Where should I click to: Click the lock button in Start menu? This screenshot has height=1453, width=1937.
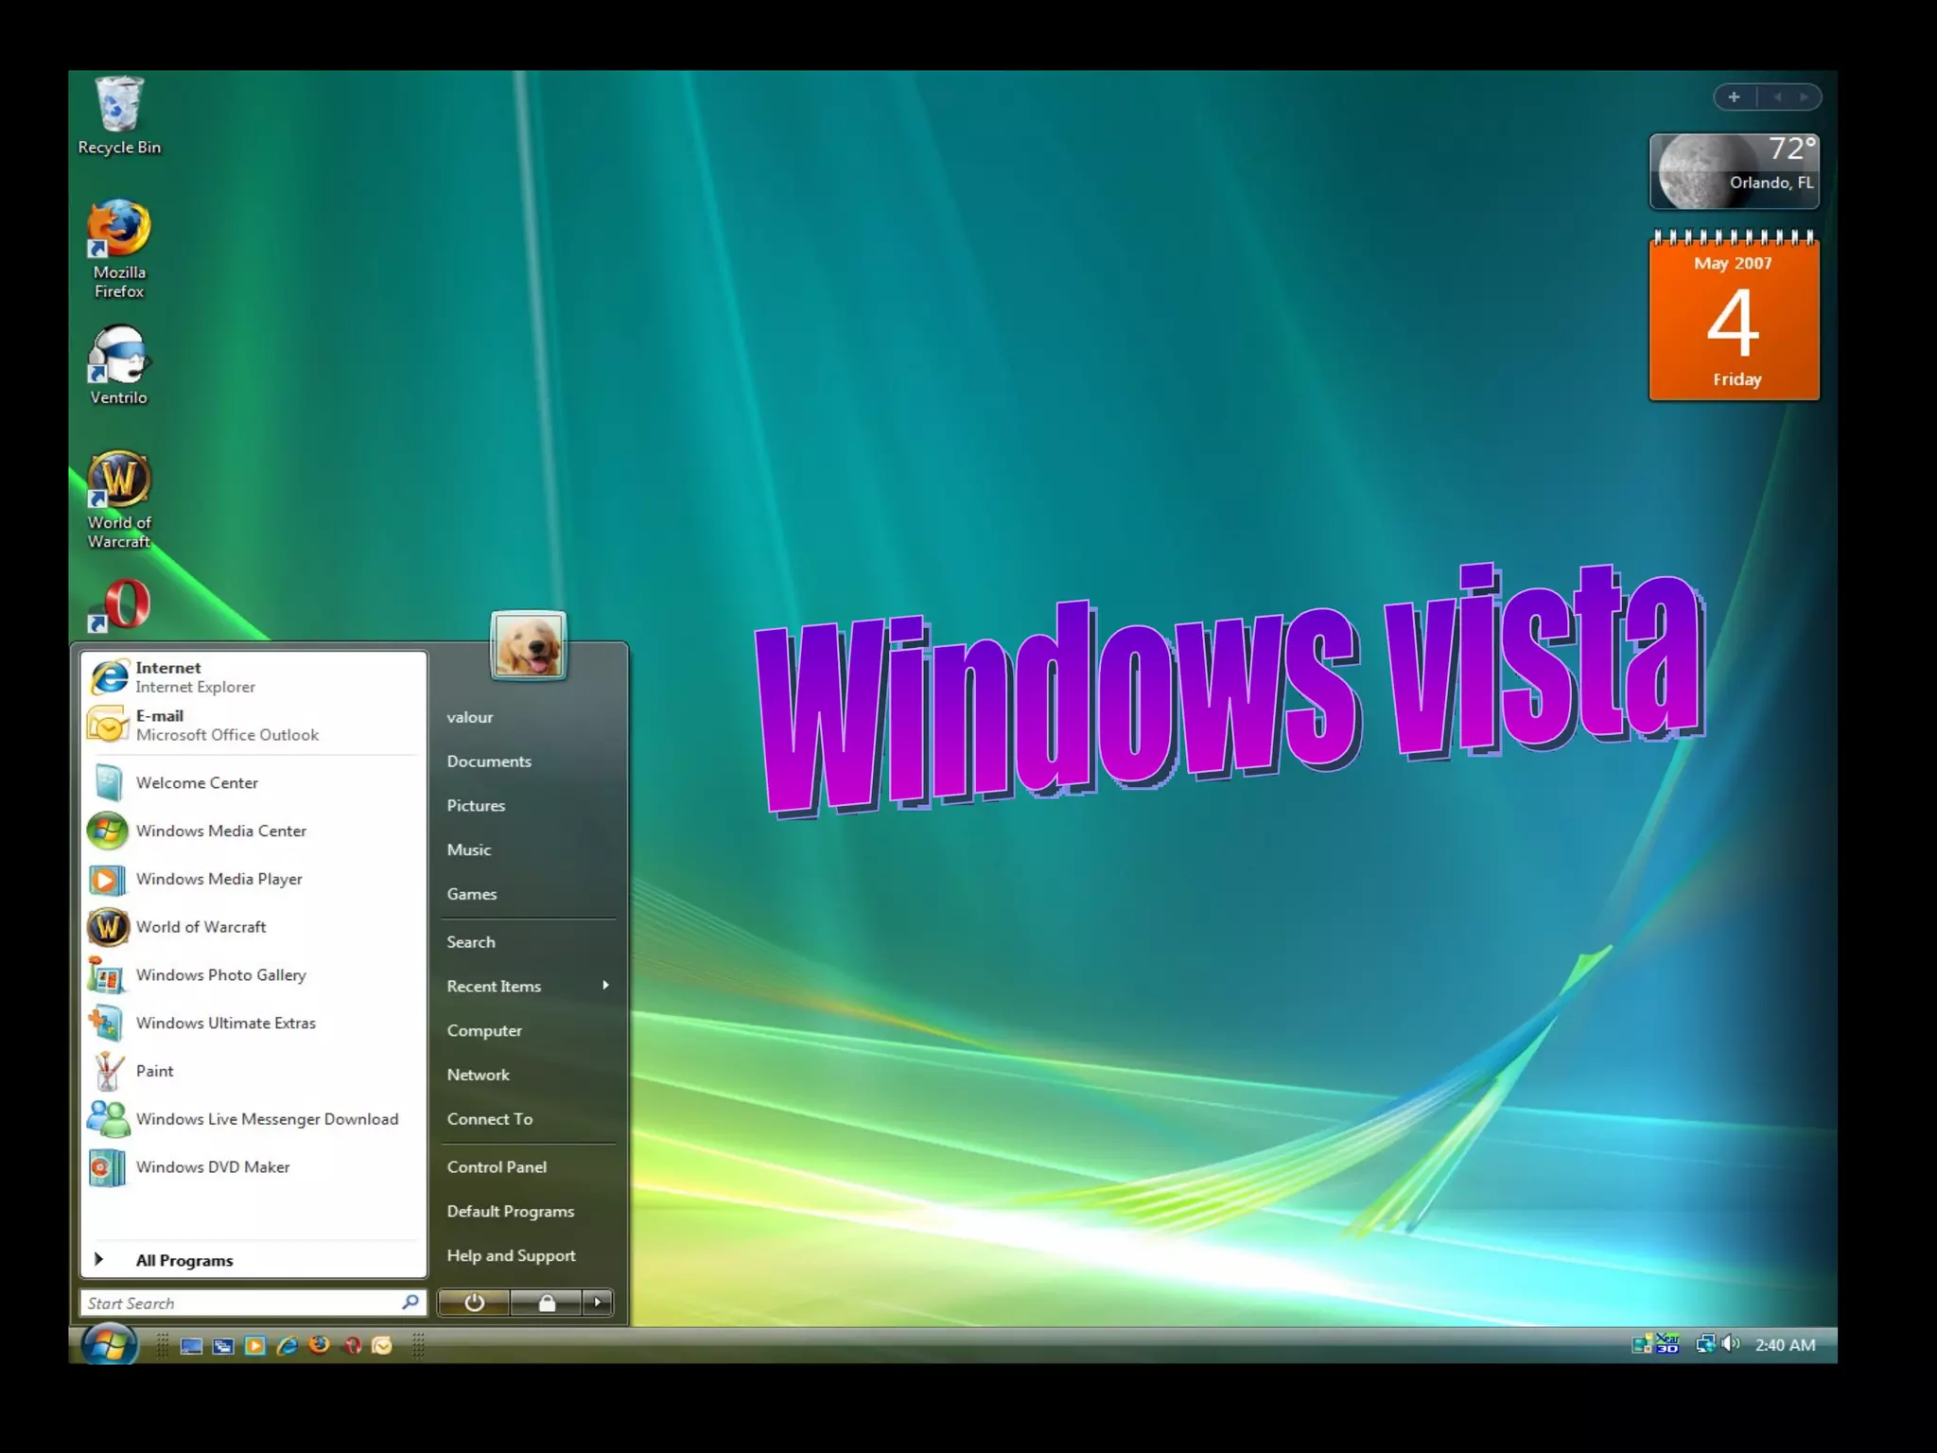547,1303
